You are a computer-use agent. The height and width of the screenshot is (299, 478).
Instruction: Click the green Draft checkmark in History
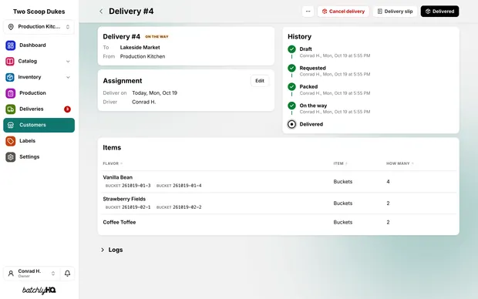291,49
